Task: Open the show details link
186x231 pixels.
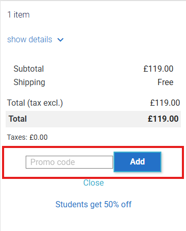Action: click(30, 40)
